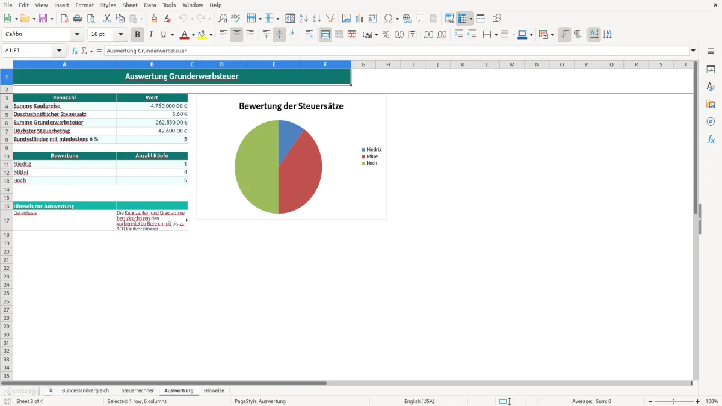Viewport: 722px width, 406px height.
Task: Enable AutoFilter with the funnel icon
Action: (330, 19)
